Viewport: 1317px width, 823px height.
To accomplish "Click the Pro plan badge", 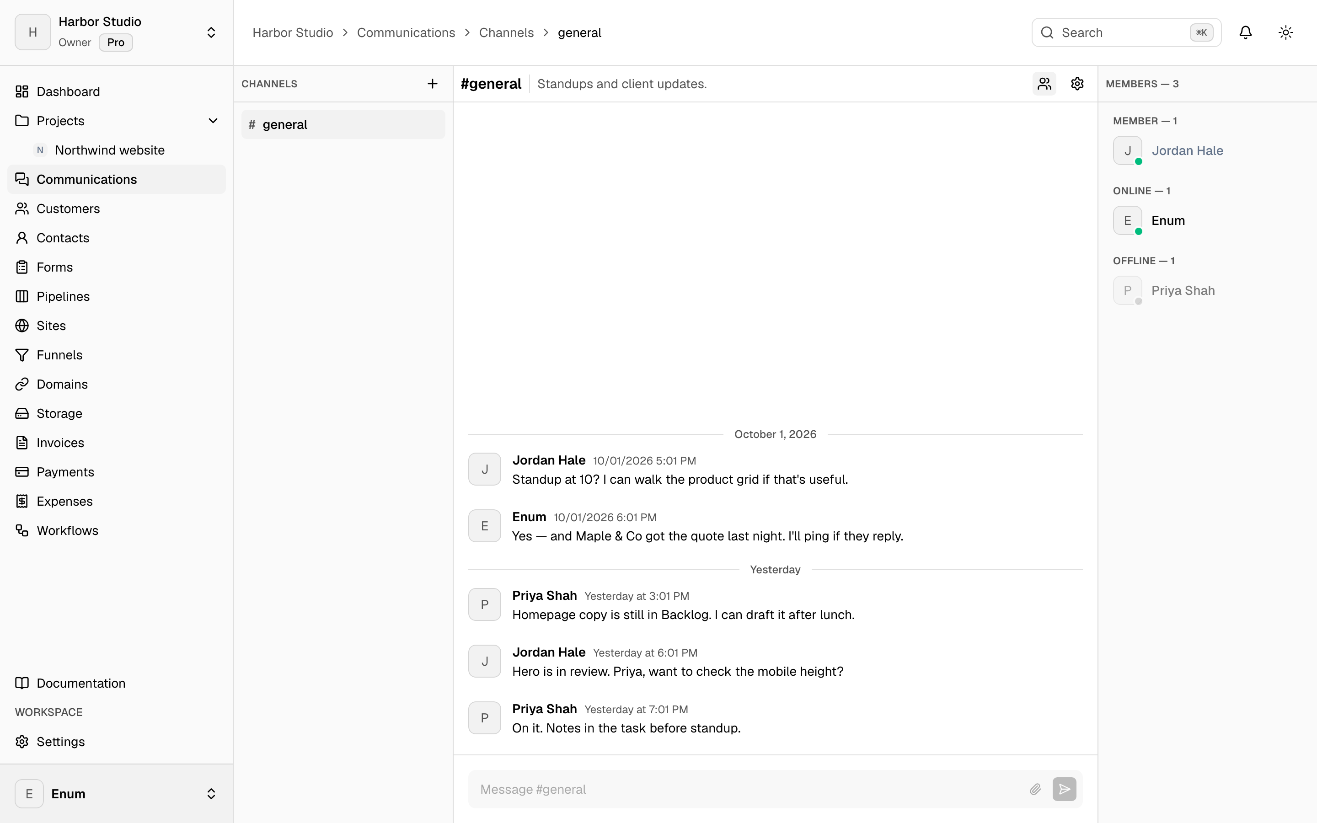I will [115, 43].
